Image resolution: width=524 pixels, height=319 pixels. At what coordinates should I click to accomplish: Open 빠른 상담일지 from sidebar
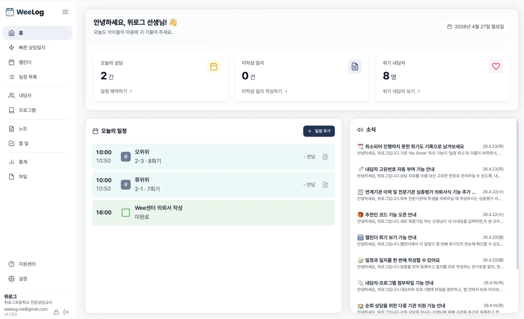37,48
